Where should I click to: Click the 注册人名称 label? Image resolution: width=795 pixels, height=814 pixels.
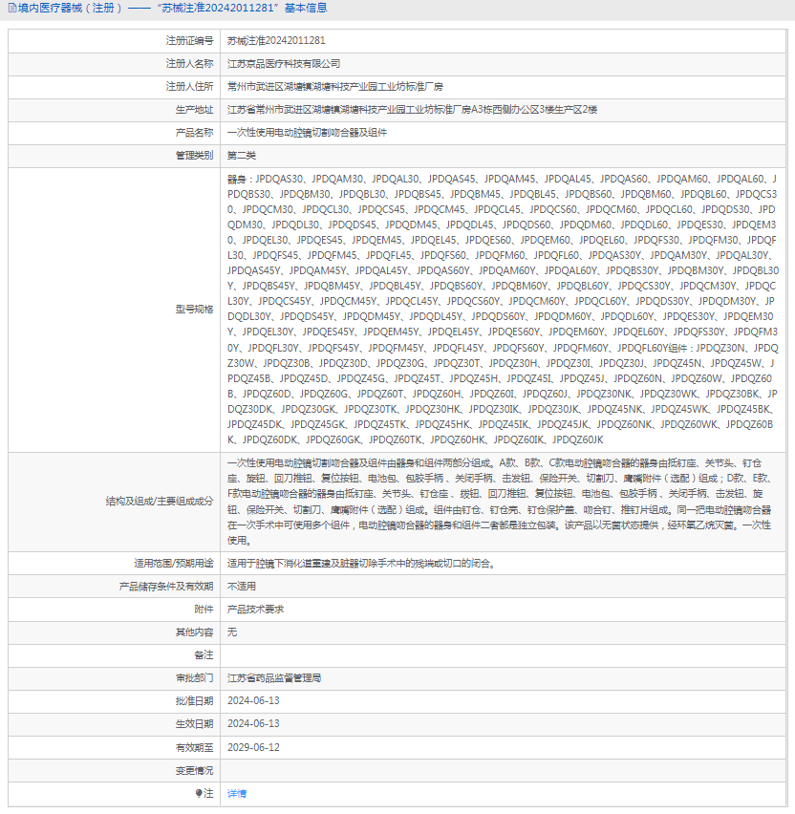[x=189, y=63]
